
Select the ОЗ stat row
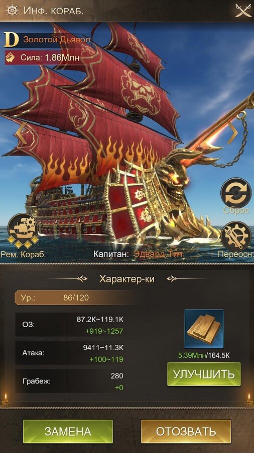coord(71,325)
